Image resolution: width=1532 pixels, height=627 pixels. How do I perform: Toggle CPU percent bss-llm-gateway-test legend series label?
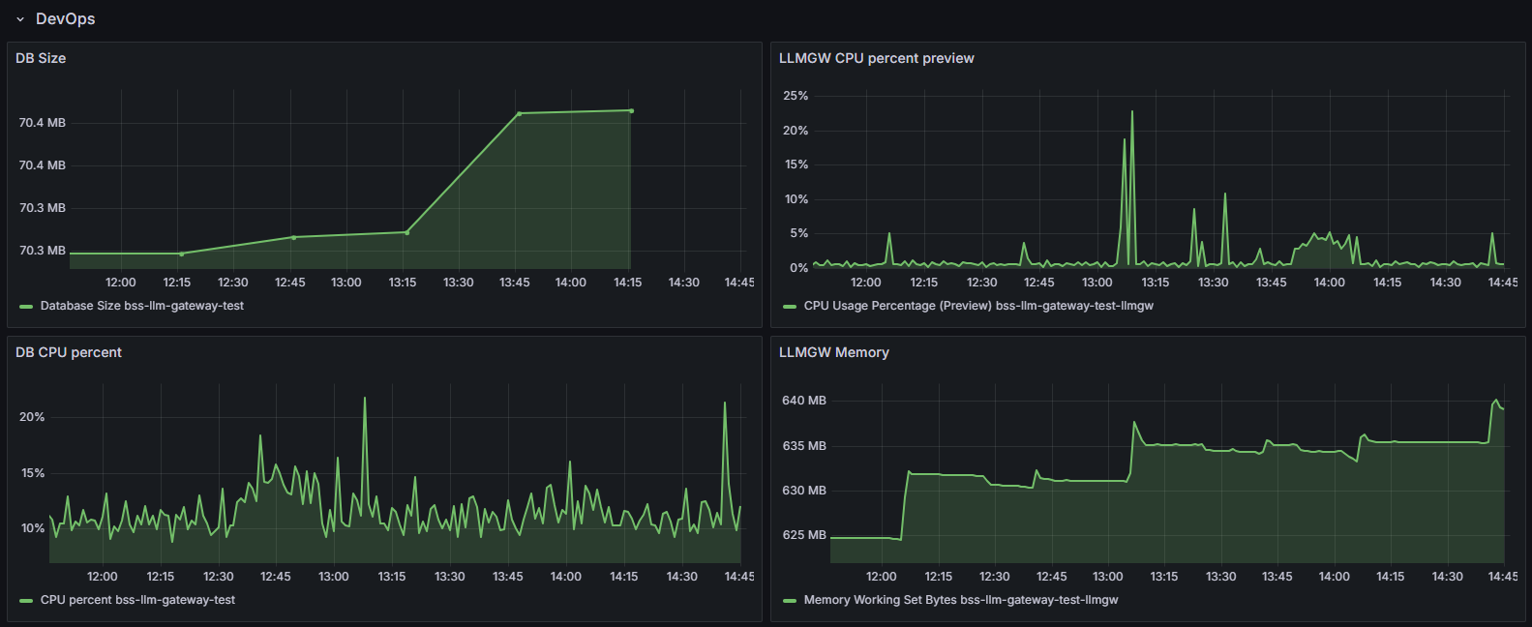pos(137,600)
